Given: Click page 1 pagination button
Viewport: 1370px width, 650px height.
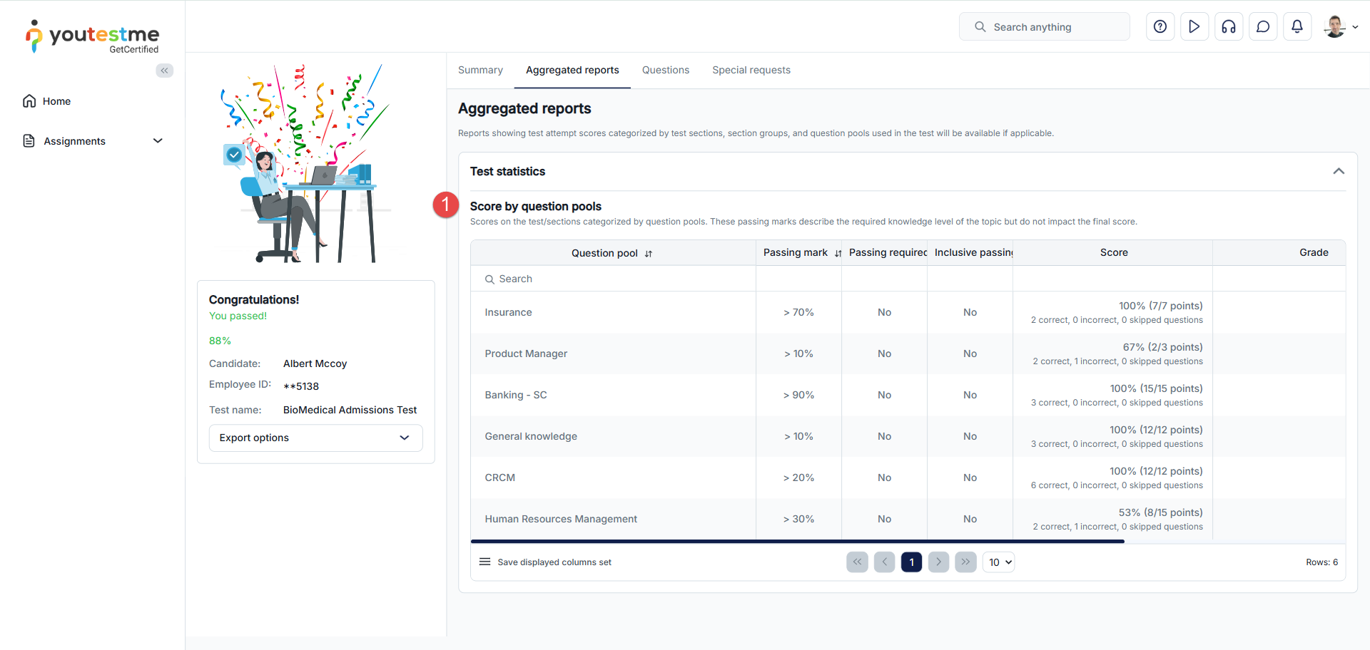Looking at the screenshot, I should click(911, 562).
